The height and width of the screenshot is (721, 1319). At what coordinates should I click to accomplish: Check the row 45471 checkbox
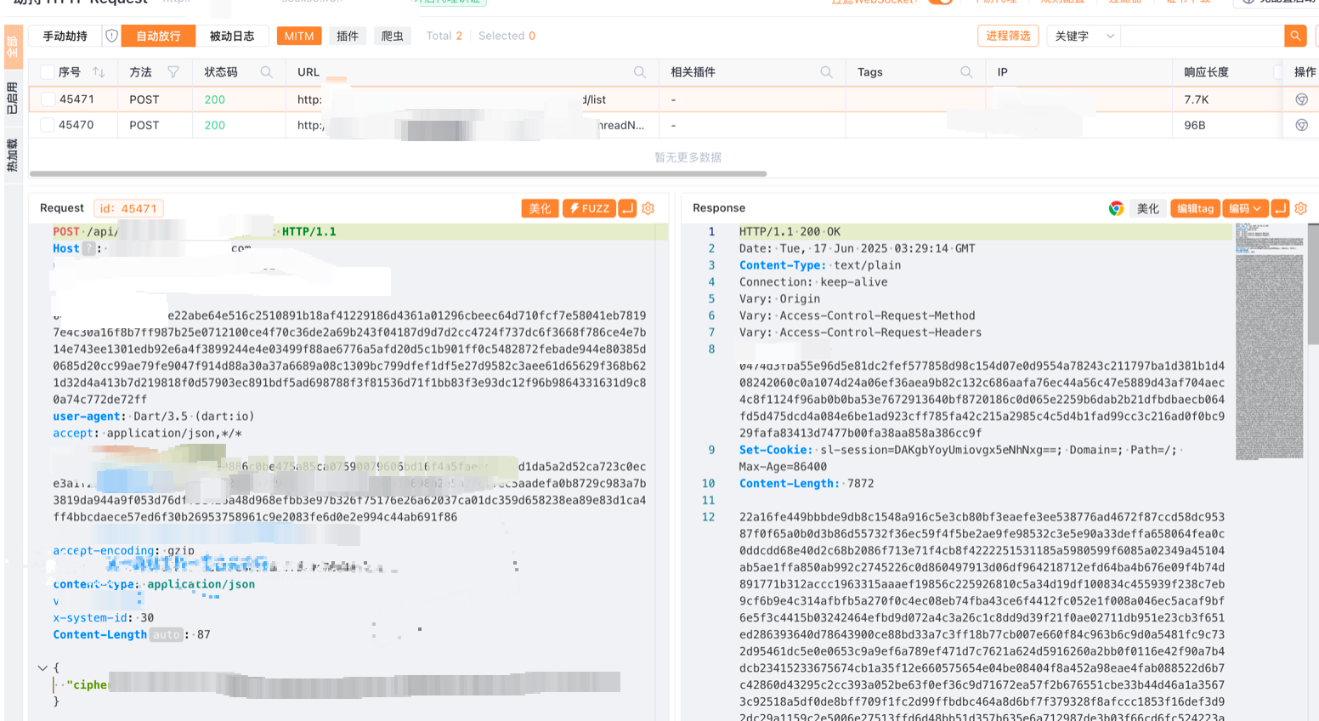click(48, 99)
